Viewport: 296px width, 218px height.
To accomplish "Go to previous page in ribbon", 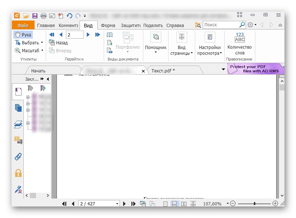I will tap(61, 35).
